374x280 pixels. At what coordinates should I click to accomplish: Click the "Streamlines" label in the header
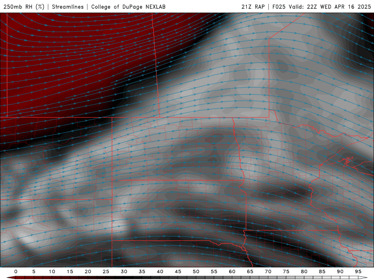(68, 7)
